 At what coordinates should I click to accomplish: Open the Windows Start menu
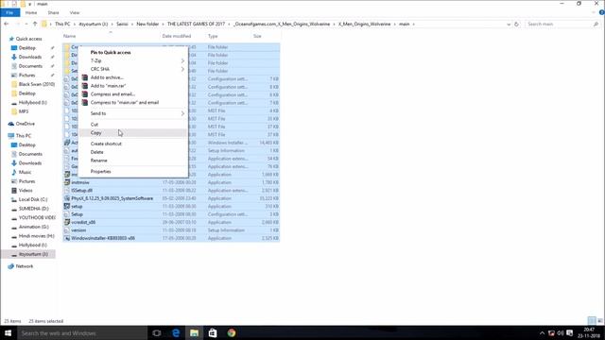8,333
